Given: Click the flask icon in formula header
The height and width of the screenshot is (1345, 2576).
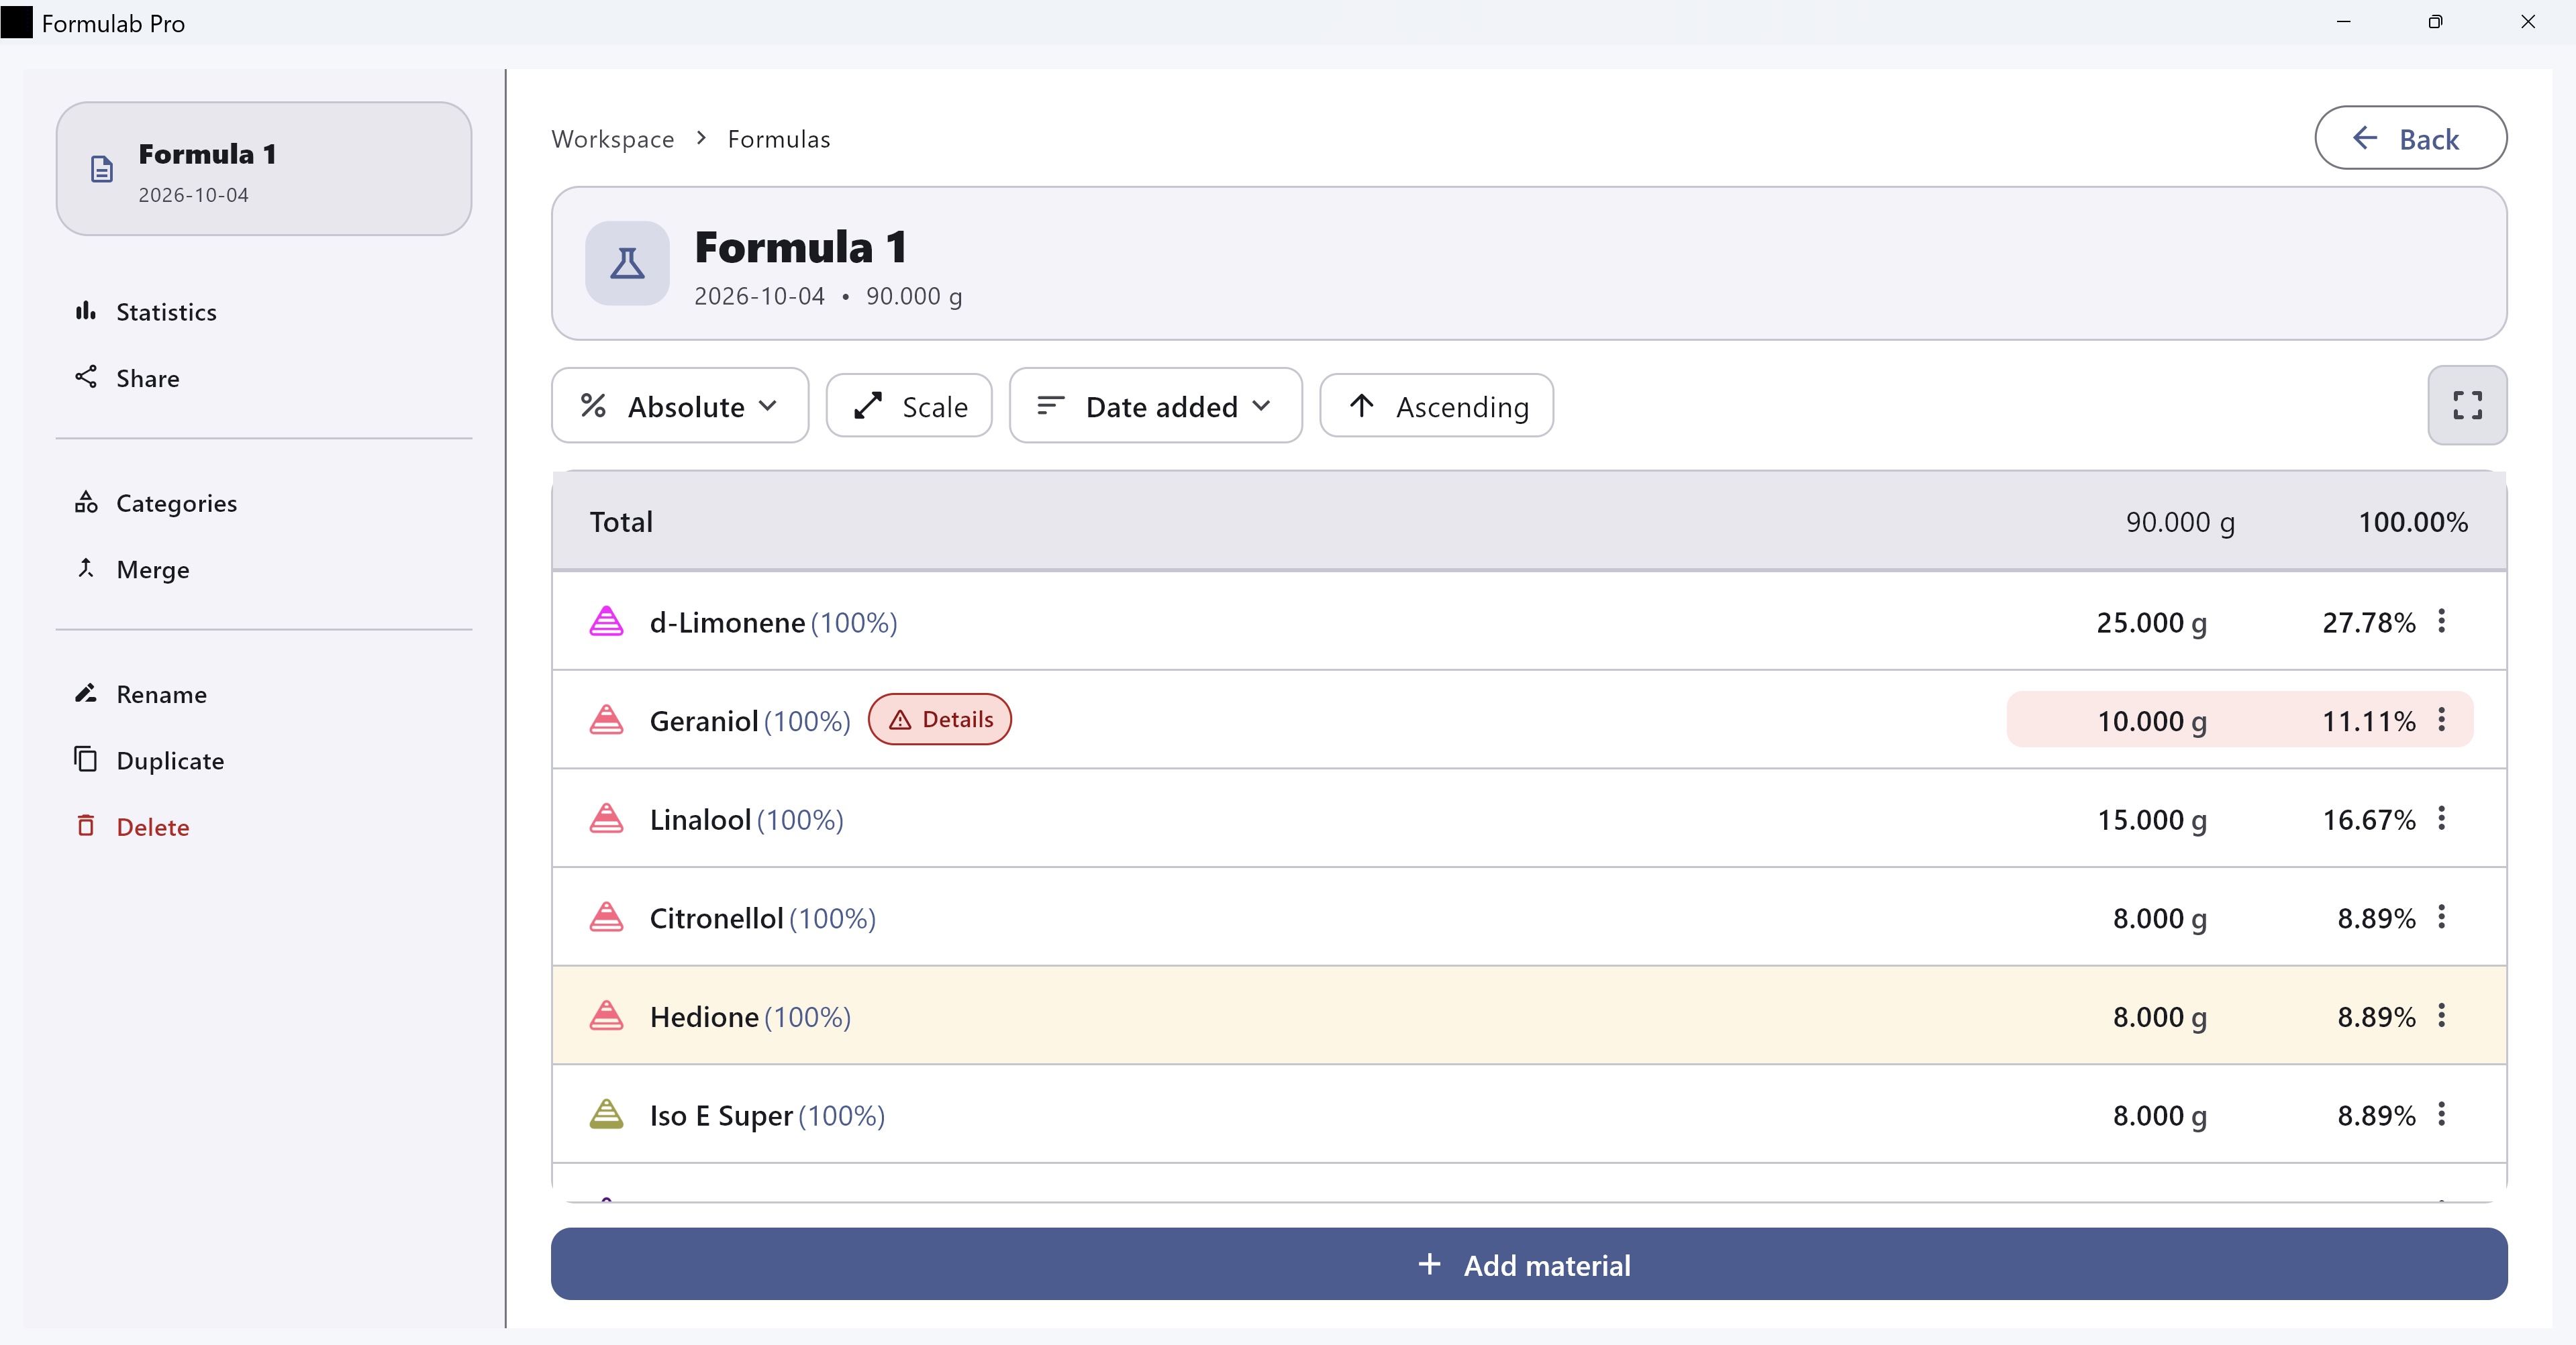Looking at the screenshot, I should click(627, 263).
